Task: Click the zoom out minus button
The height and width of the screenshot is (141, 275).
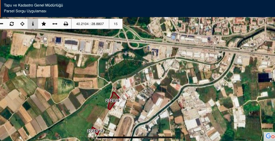Action: (x=2, y=24)
